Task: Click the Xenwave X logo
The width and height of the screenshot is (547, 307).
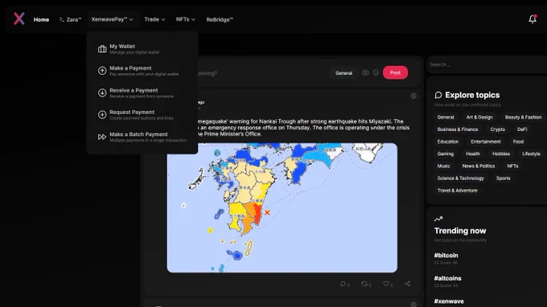Action: pyautogui.click(x=19, y=18)
